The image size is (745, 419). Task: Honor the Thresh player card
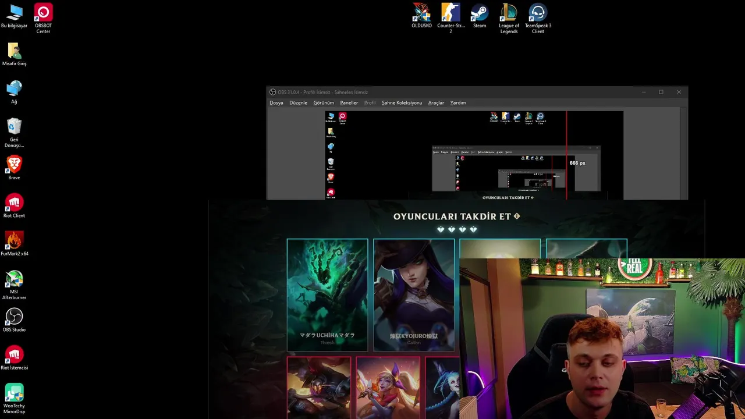pos(327,295)
